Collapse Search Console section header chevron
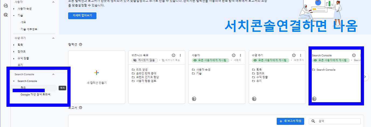This screenshot has width=371, height=127. point(53,74)
